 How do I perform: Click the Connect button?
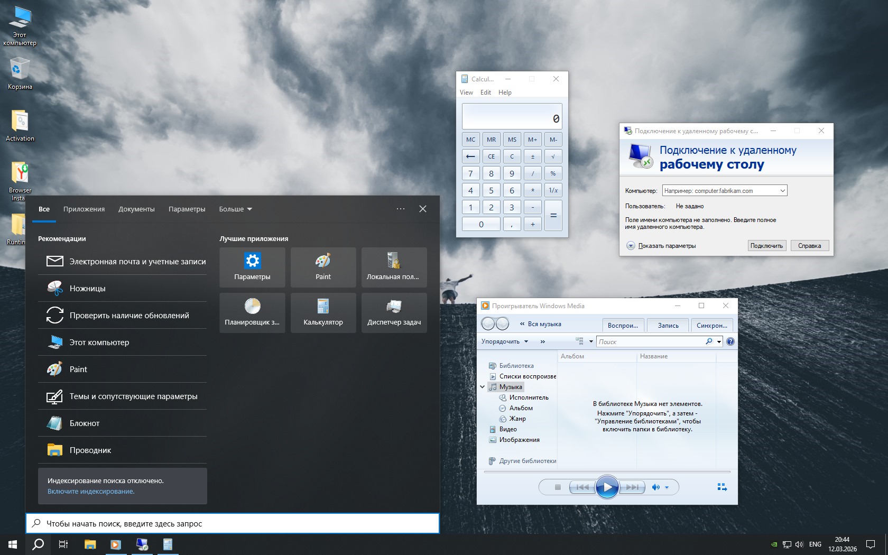(x=766, y=246)
